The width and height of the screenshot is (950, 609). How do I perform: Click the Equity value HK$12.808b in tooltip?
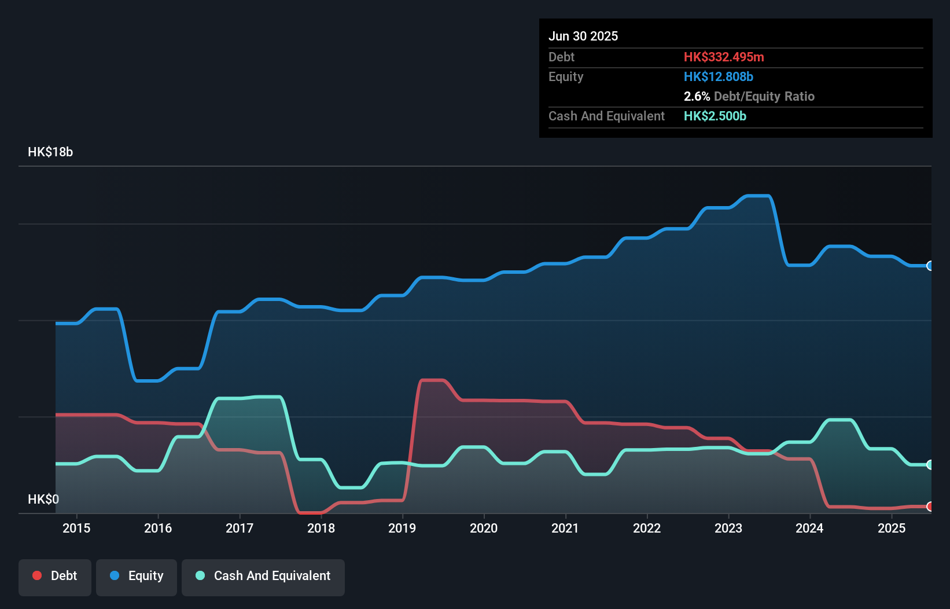pyautogui.click(x=719, y=77)
